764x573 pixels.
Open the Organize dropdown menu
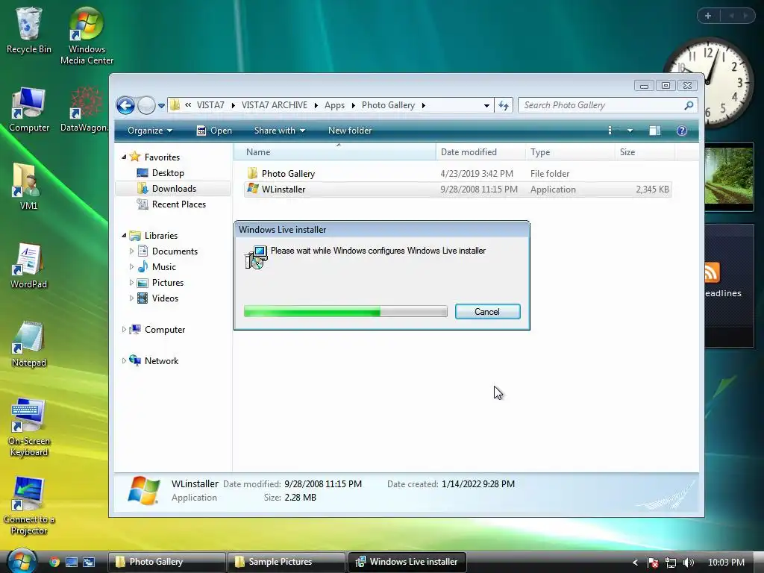coord(149,131)
